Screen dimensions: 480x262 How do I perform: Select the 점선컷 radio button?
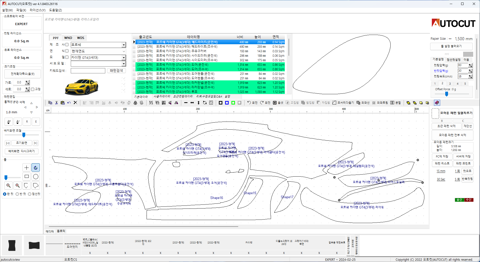29,194
